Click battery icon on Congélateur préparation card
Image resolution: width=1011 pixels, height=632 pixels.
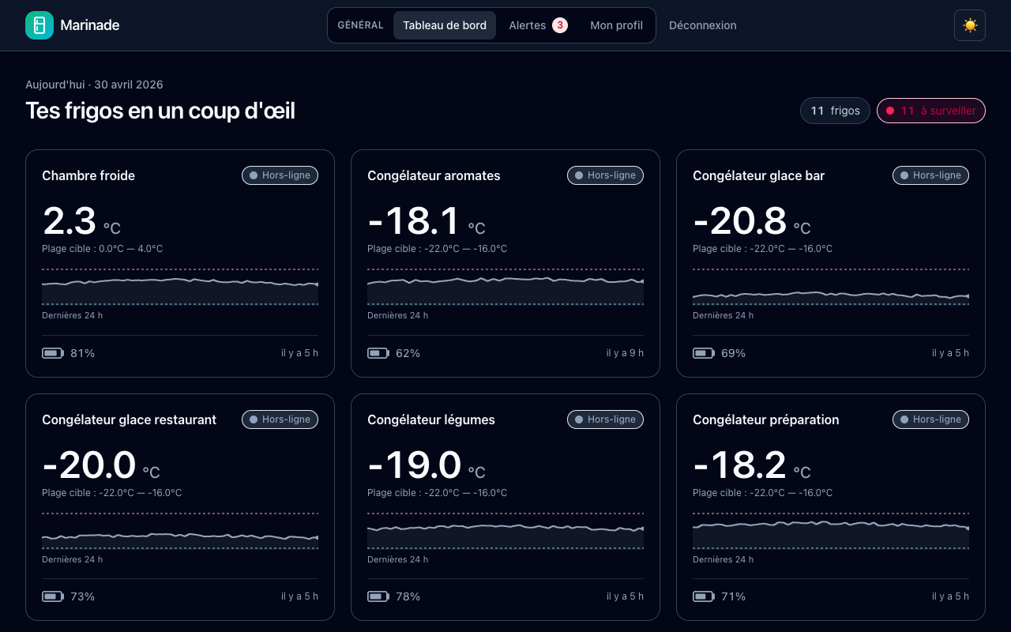point(704,596)
